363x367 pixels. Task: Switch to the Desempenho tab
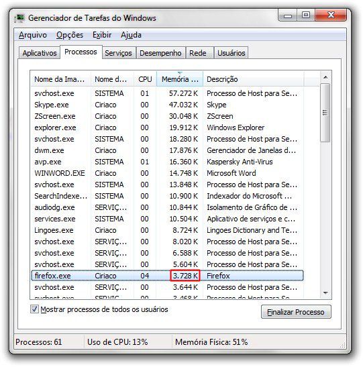[160, 53]
